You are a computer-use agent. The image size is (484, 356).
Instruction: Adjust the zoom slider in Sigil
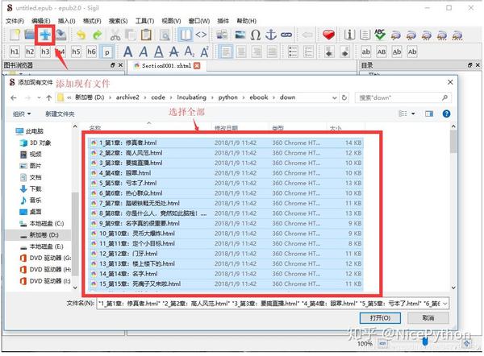pos(425,343)
